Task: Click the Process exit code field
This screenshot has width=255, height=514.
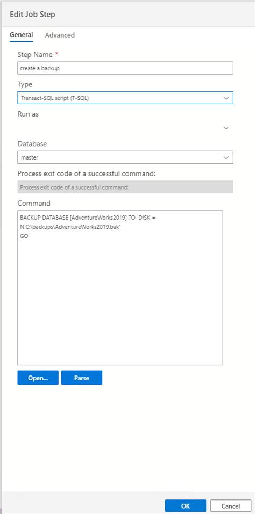Action: pos(125,187)
